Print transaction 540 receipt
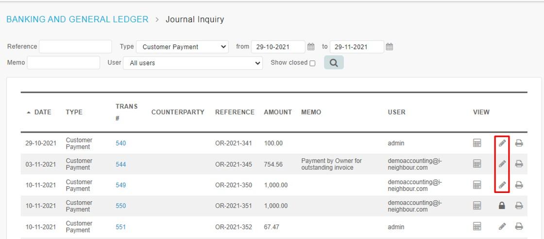This screenshot has width=544, height=239. coord(519,143)
